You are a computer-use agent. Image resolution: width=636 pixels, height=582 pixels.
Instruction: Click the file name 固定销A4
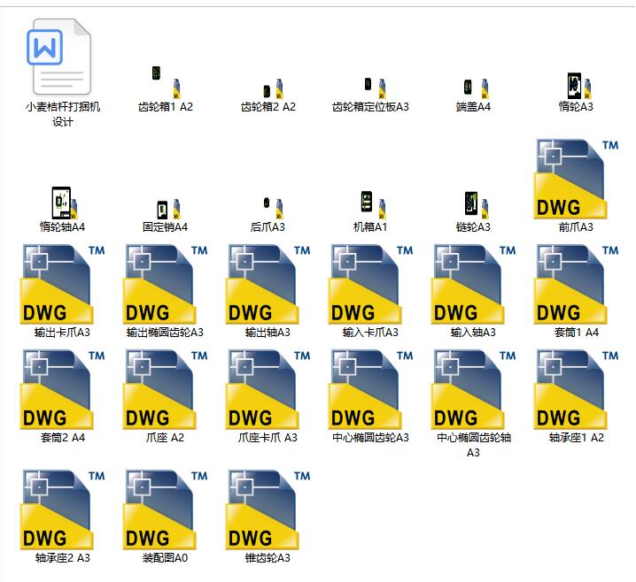click(165, 226)
